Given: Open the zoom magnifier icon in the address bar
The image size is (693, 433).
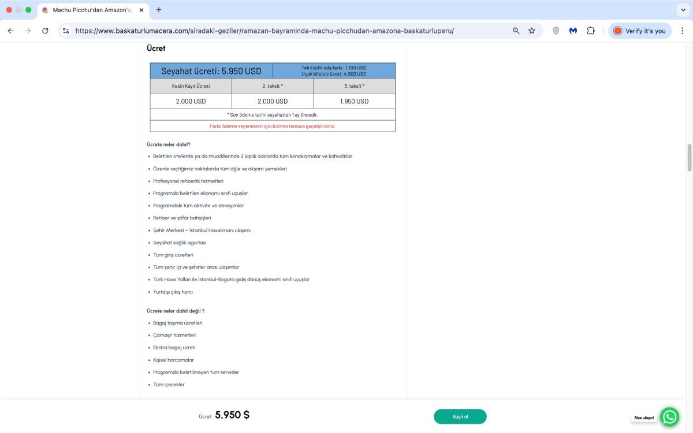Looking at the screenshot, I should 516,31.
